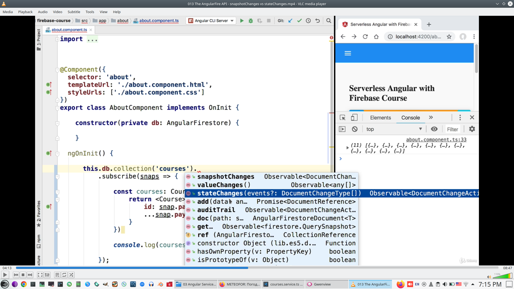Switch to Gwenview in the taskbar
Viewport: 514px width, 289px height.
coord(322,284)
